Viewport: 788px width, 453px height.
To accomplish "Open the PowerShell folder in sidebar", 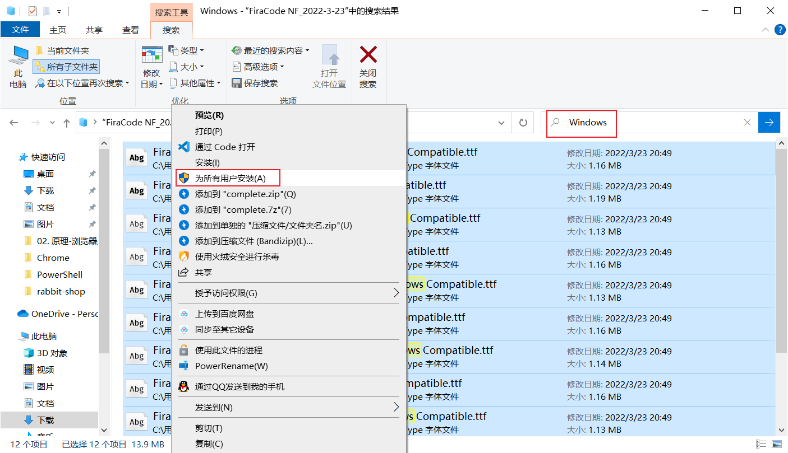I will coord(59,274).
